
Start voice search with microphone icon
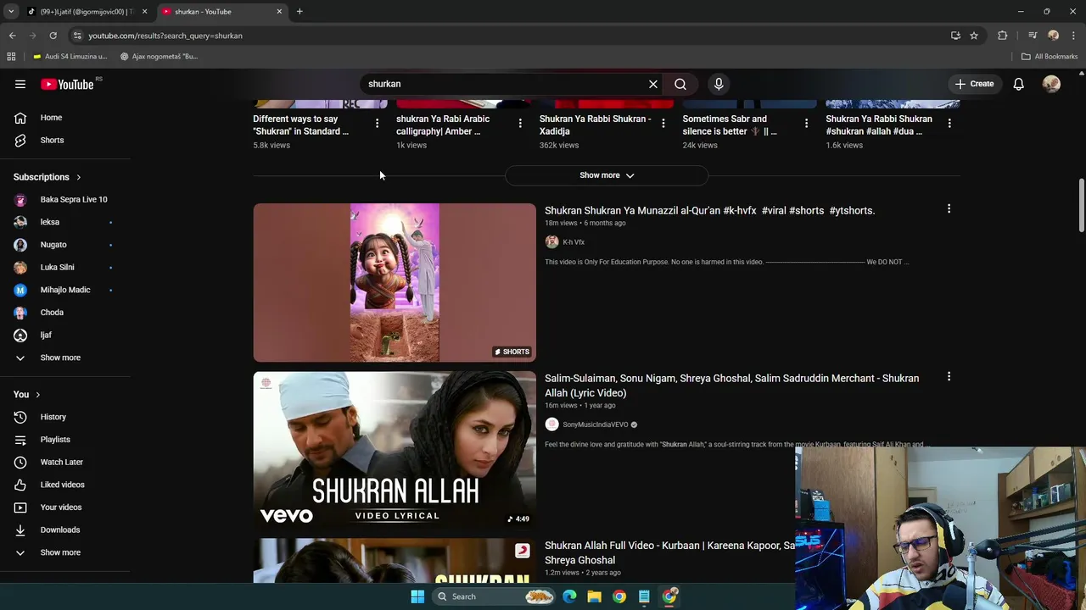719,84
